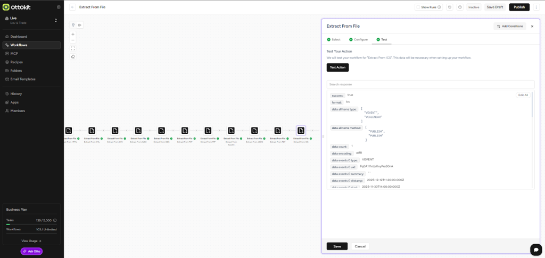Close the Extract From File panel
This screenshot has height=258, width=545.
[x=532, y=26]
